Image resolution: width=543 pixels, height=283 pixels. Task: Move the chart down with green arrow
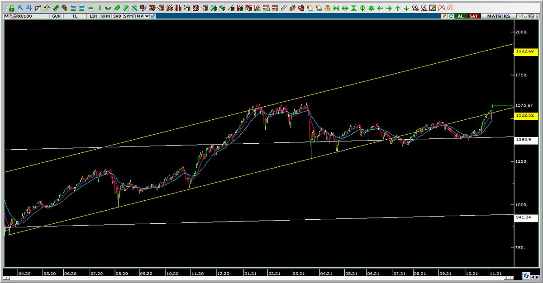tap(406, 8)
